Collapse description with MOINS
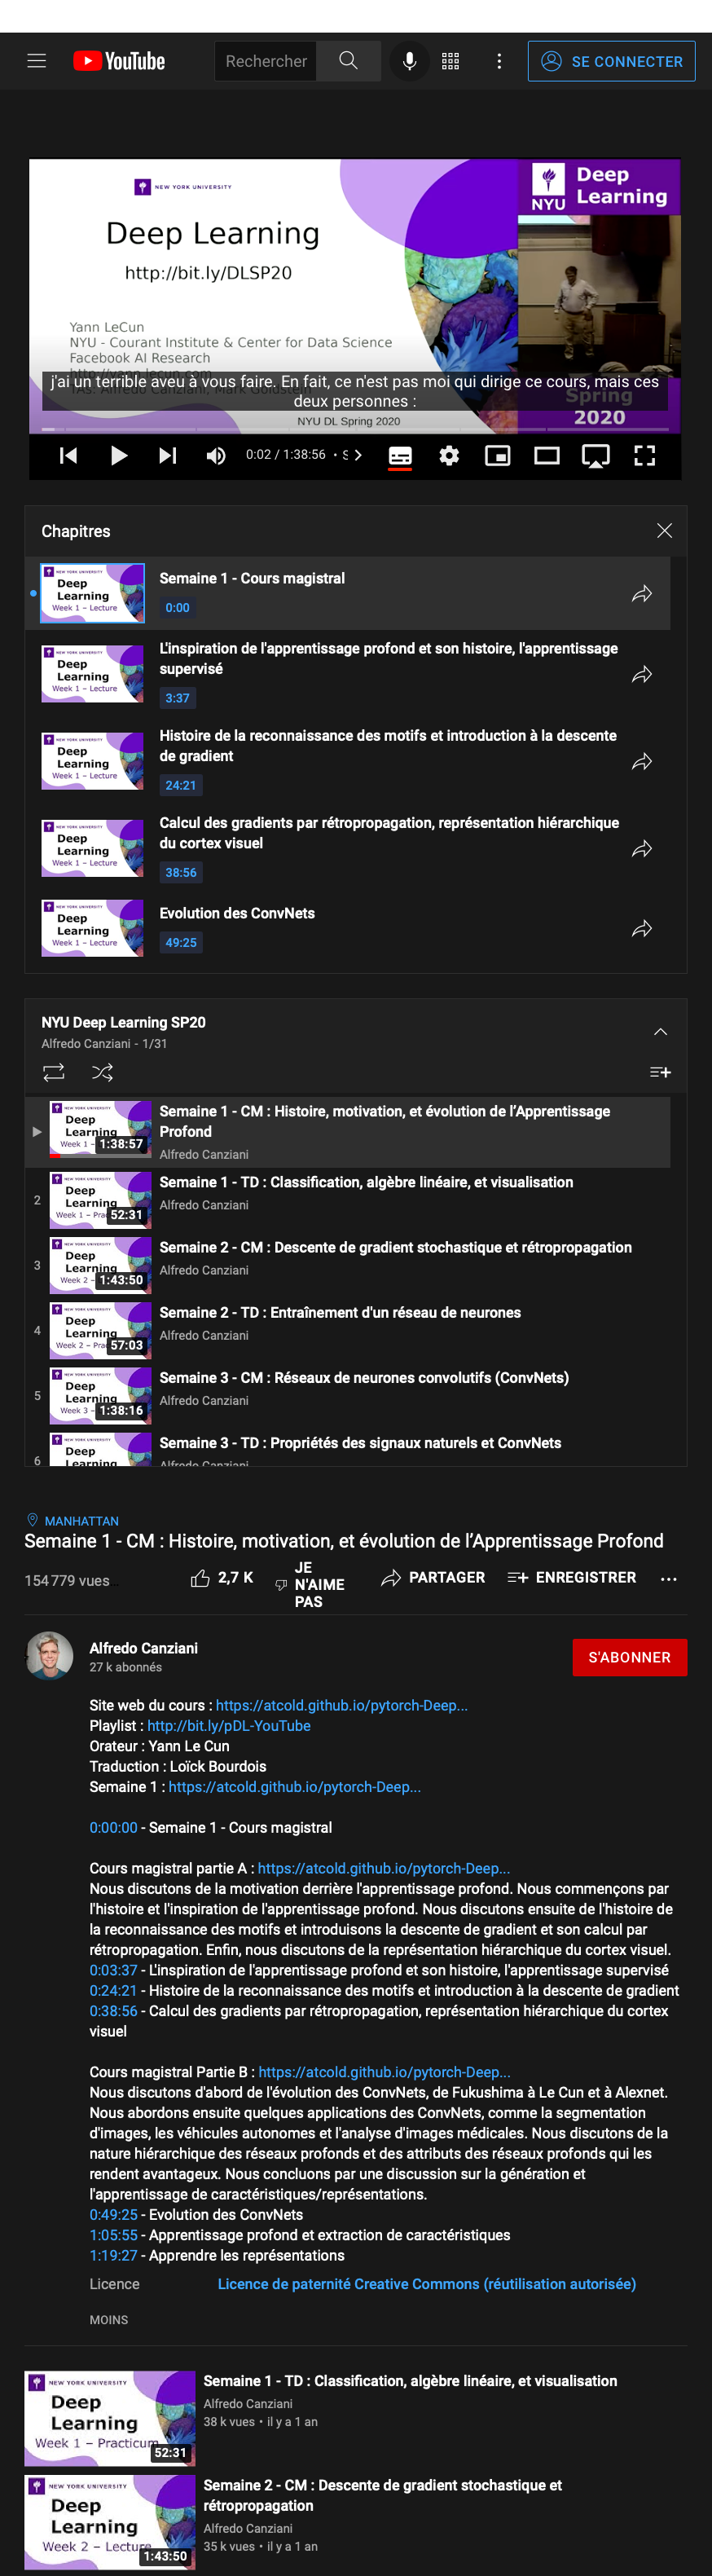 click(x=109, y=2320)
